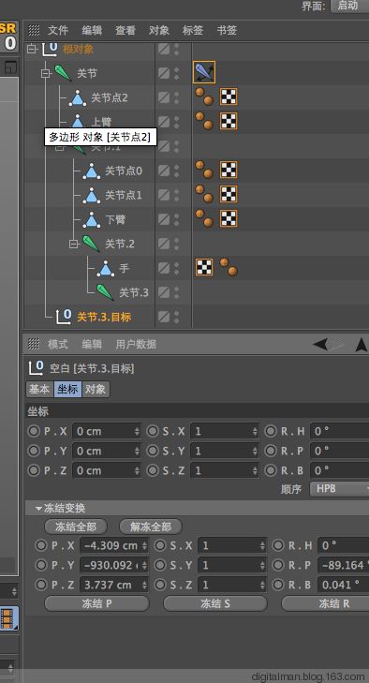Click the 冻结 S button

click(215, 603)
